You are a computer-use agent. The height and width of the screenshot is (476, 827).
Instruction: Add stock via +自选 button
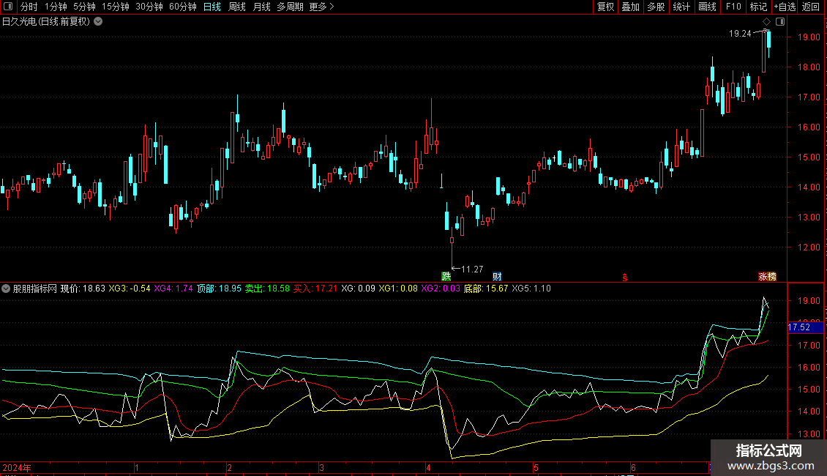[785, 7]
